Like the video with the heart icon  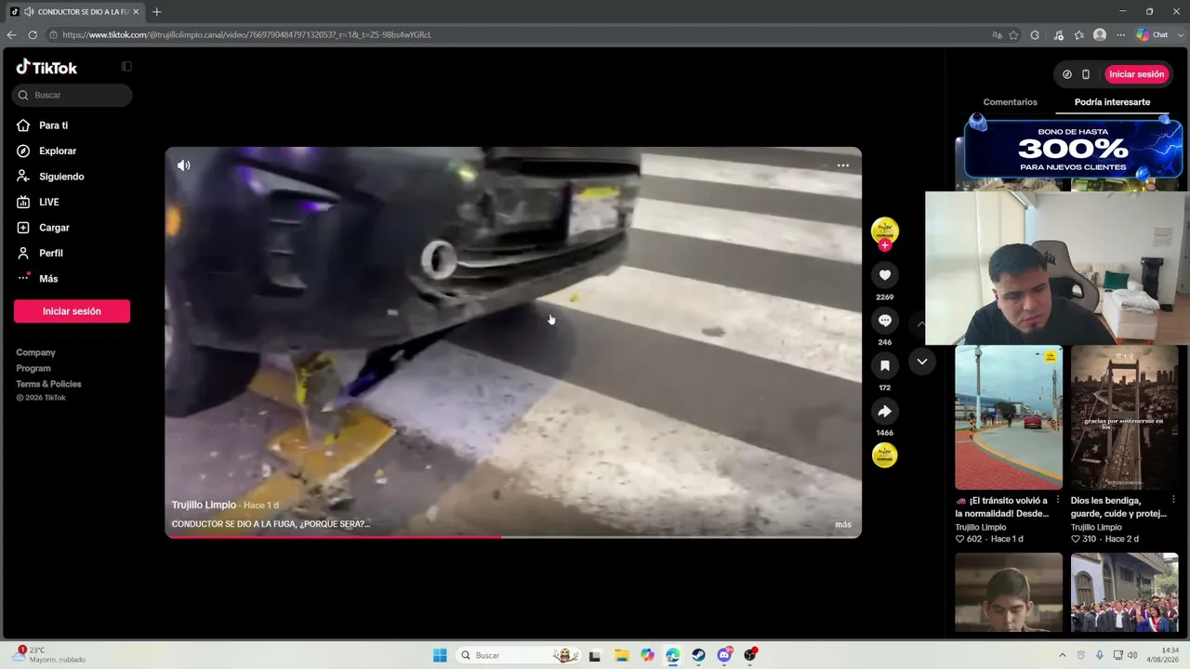885,275
